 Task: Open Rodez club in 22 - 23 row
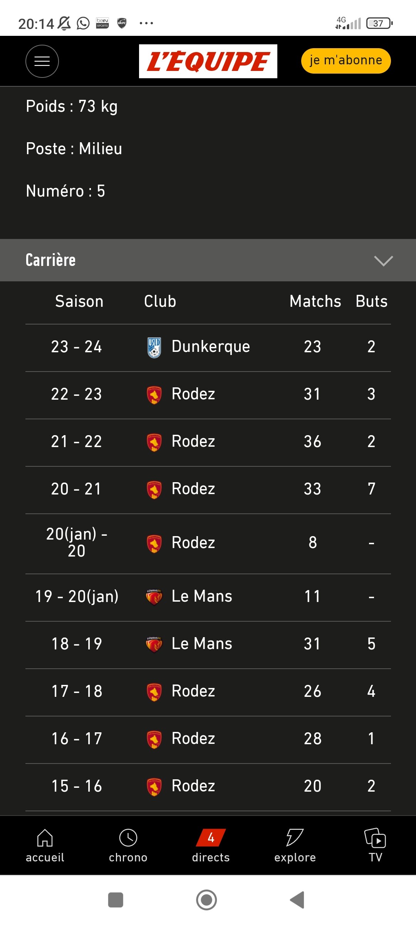pos(193,394)
